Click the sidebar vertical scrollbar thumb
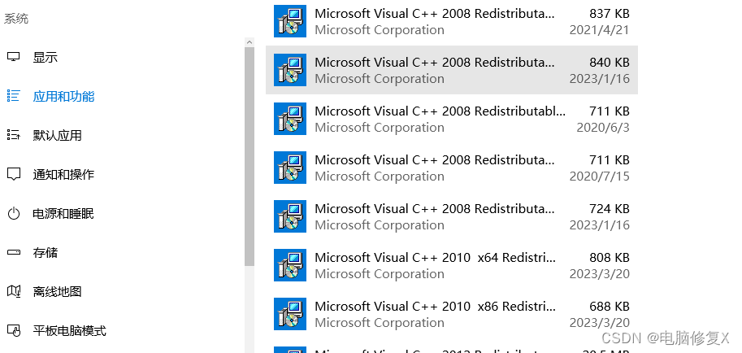 pos(250,156)
